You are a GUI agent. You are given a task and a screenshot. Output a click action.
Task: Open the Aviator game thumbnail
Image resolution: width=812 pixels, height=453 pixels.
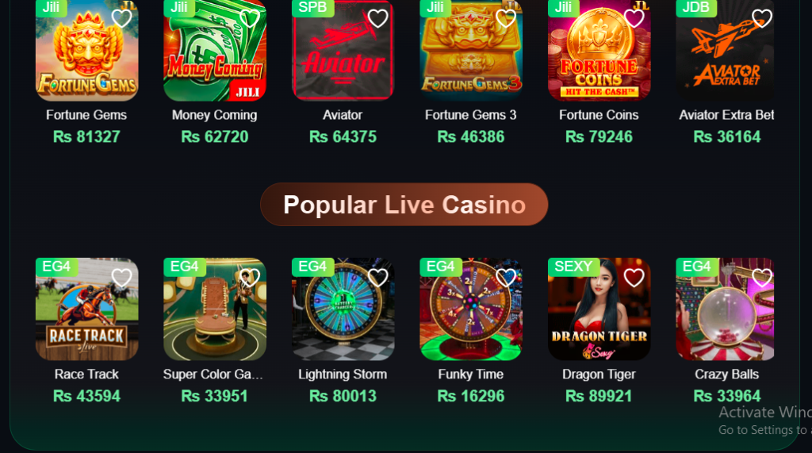click(343, 50)
